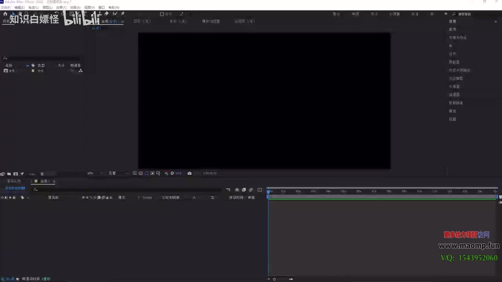
Task: Click the new composition icon in Project panel
Action: pyautogui.click(x=15, y=174)
